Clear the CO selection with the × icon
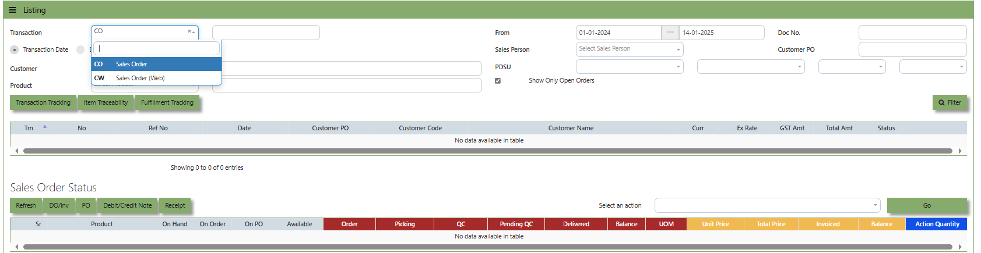 [189, 31]
